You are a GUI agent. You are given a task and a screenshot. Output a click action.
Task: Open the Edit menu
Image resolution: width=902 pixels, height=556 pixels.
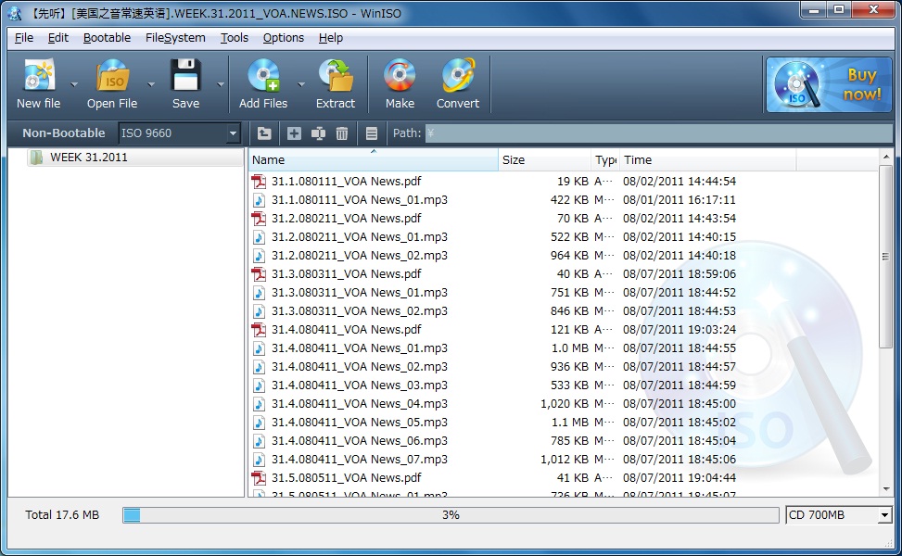click(58, 38)
